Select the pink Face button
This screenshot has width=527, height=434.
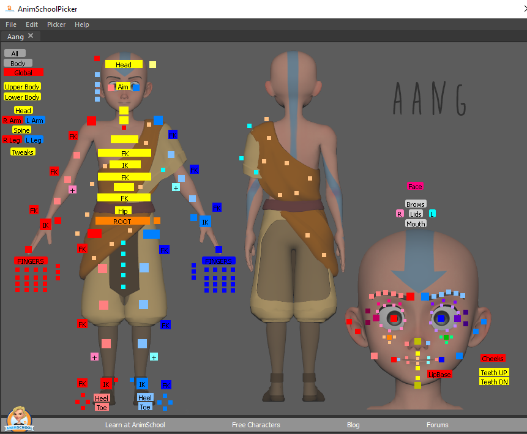(x=415, y=186)
